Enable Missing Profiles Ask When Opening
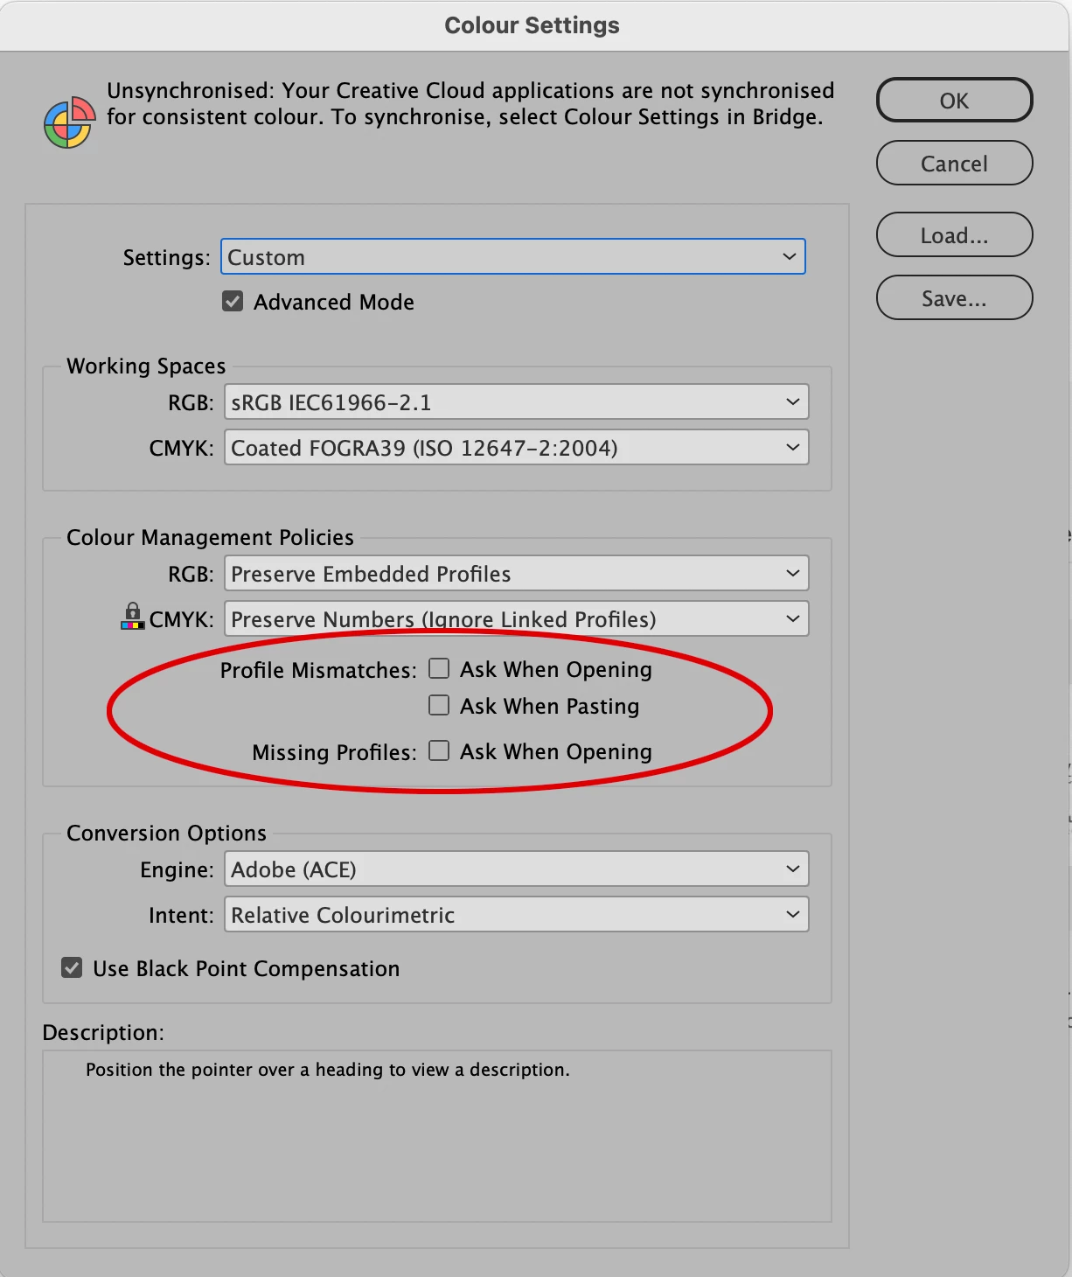 click(439, 751)
